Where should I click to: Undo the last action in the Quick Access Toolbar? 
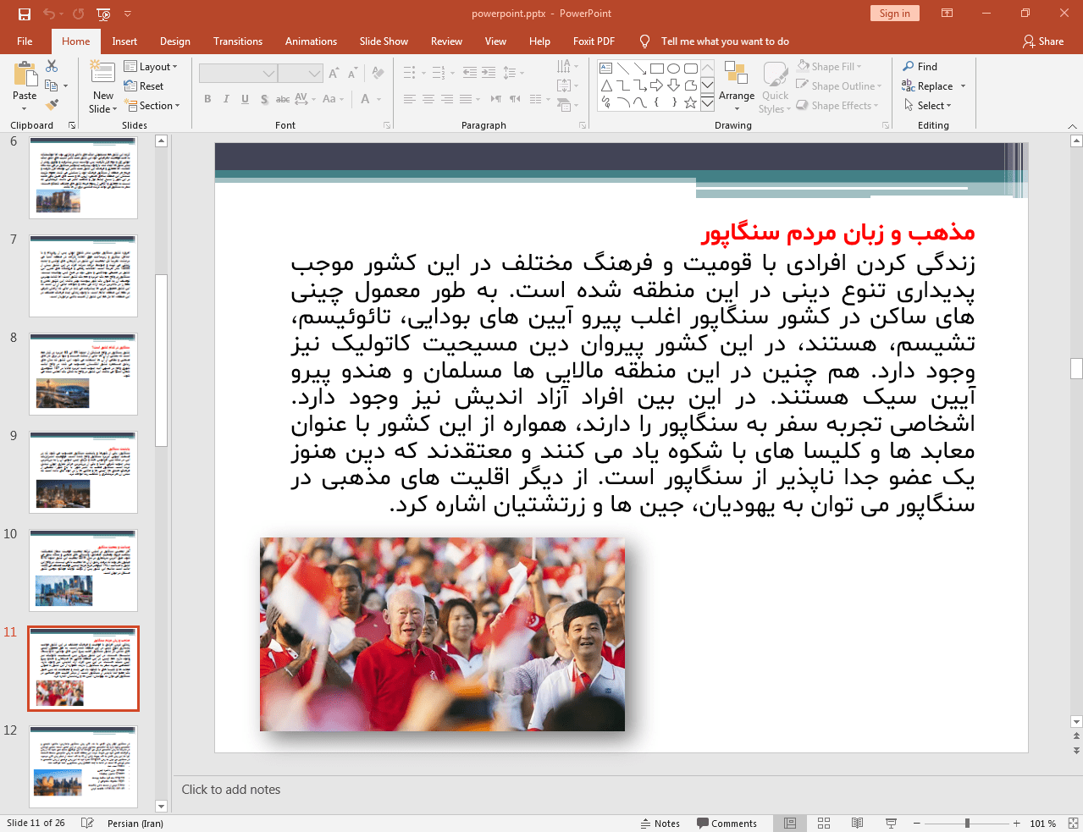pos(49,14)
